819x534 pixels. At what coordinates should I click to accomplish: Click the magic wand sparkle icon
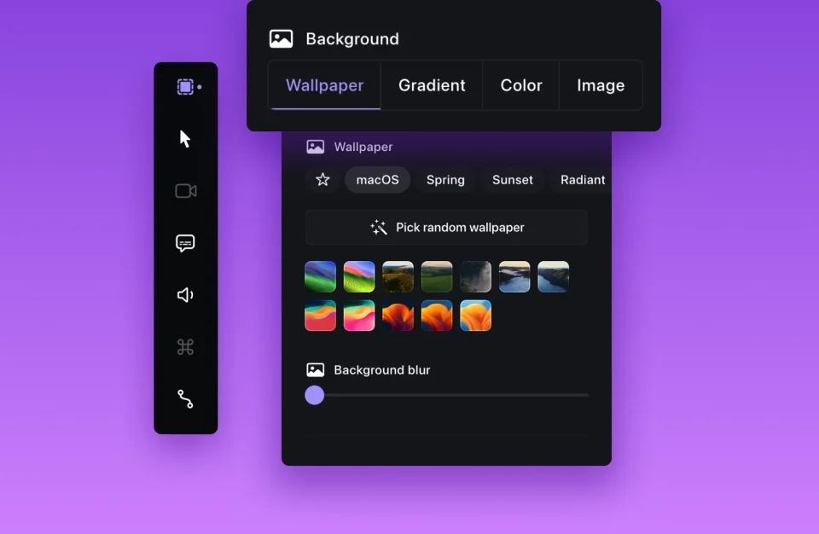coord(379,227)
